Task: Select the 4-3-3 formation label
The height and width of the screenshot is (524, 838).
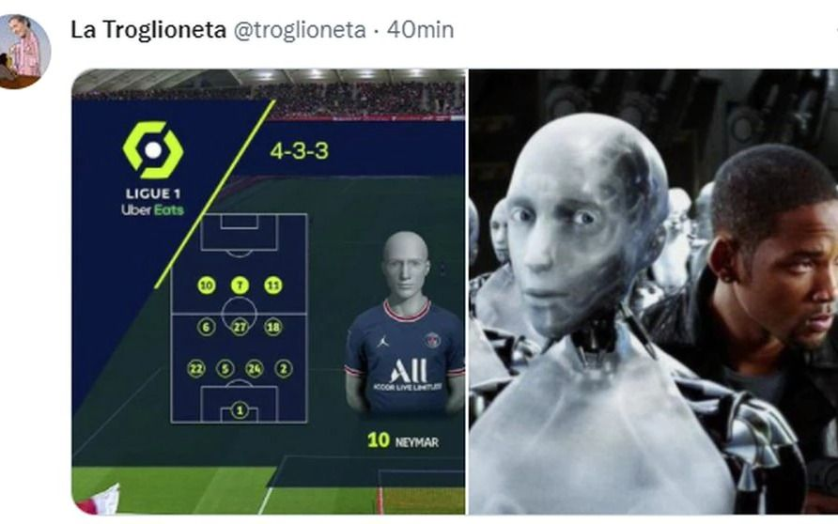Action: tap(300, 151)
